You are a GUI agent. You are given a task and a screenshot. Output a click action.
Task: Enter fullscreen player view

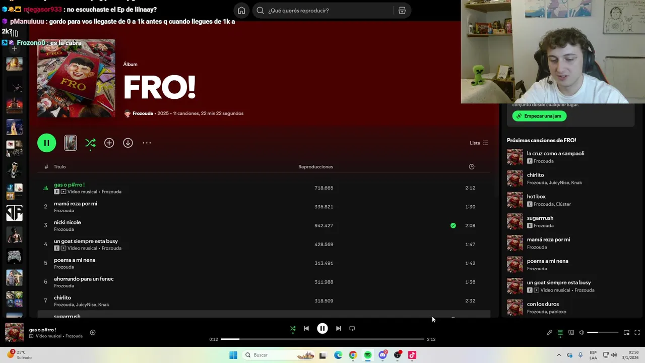point(637,333)
